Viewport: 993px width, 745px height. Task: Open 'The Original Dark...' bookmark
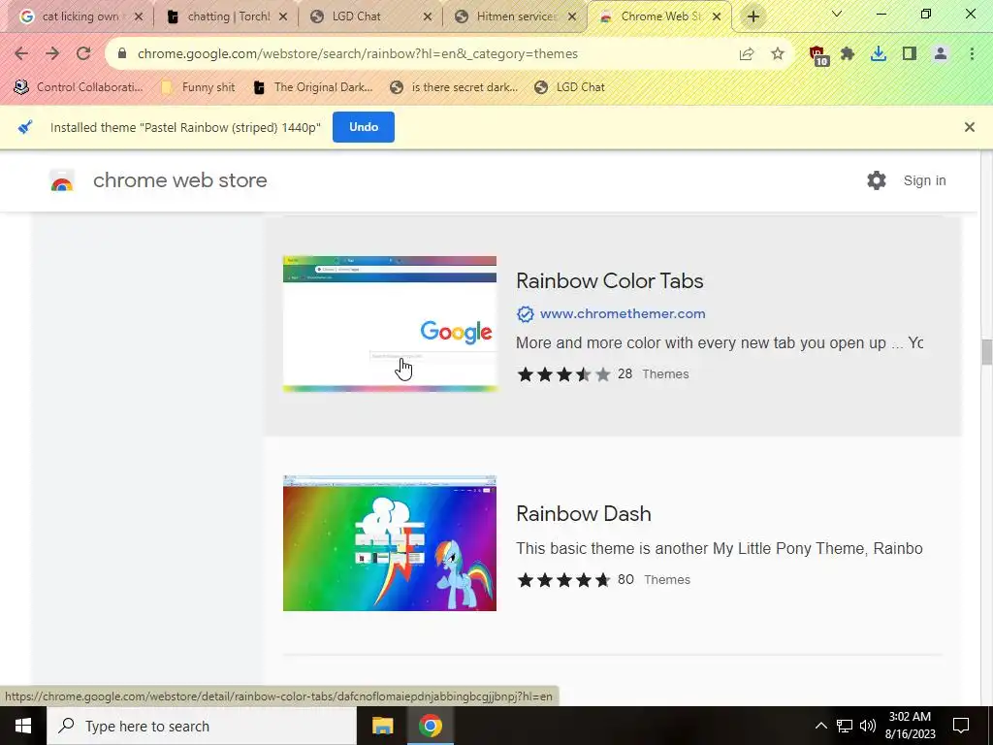[313, 87]
